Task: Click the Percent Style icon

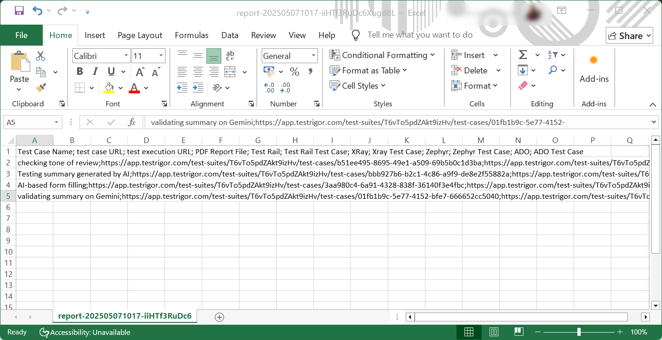Action: click(x=294, y=72)
